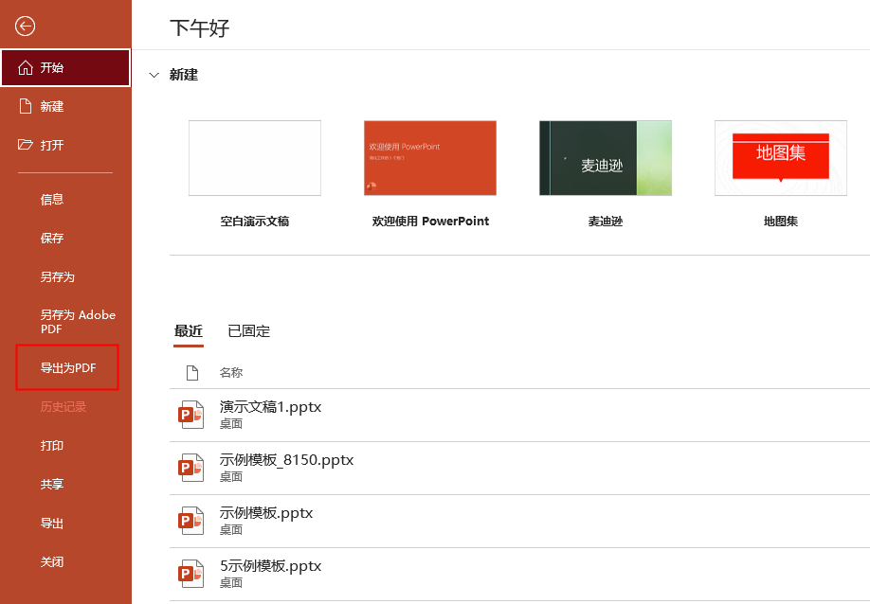Click the 名称 column header

point(231,373)
